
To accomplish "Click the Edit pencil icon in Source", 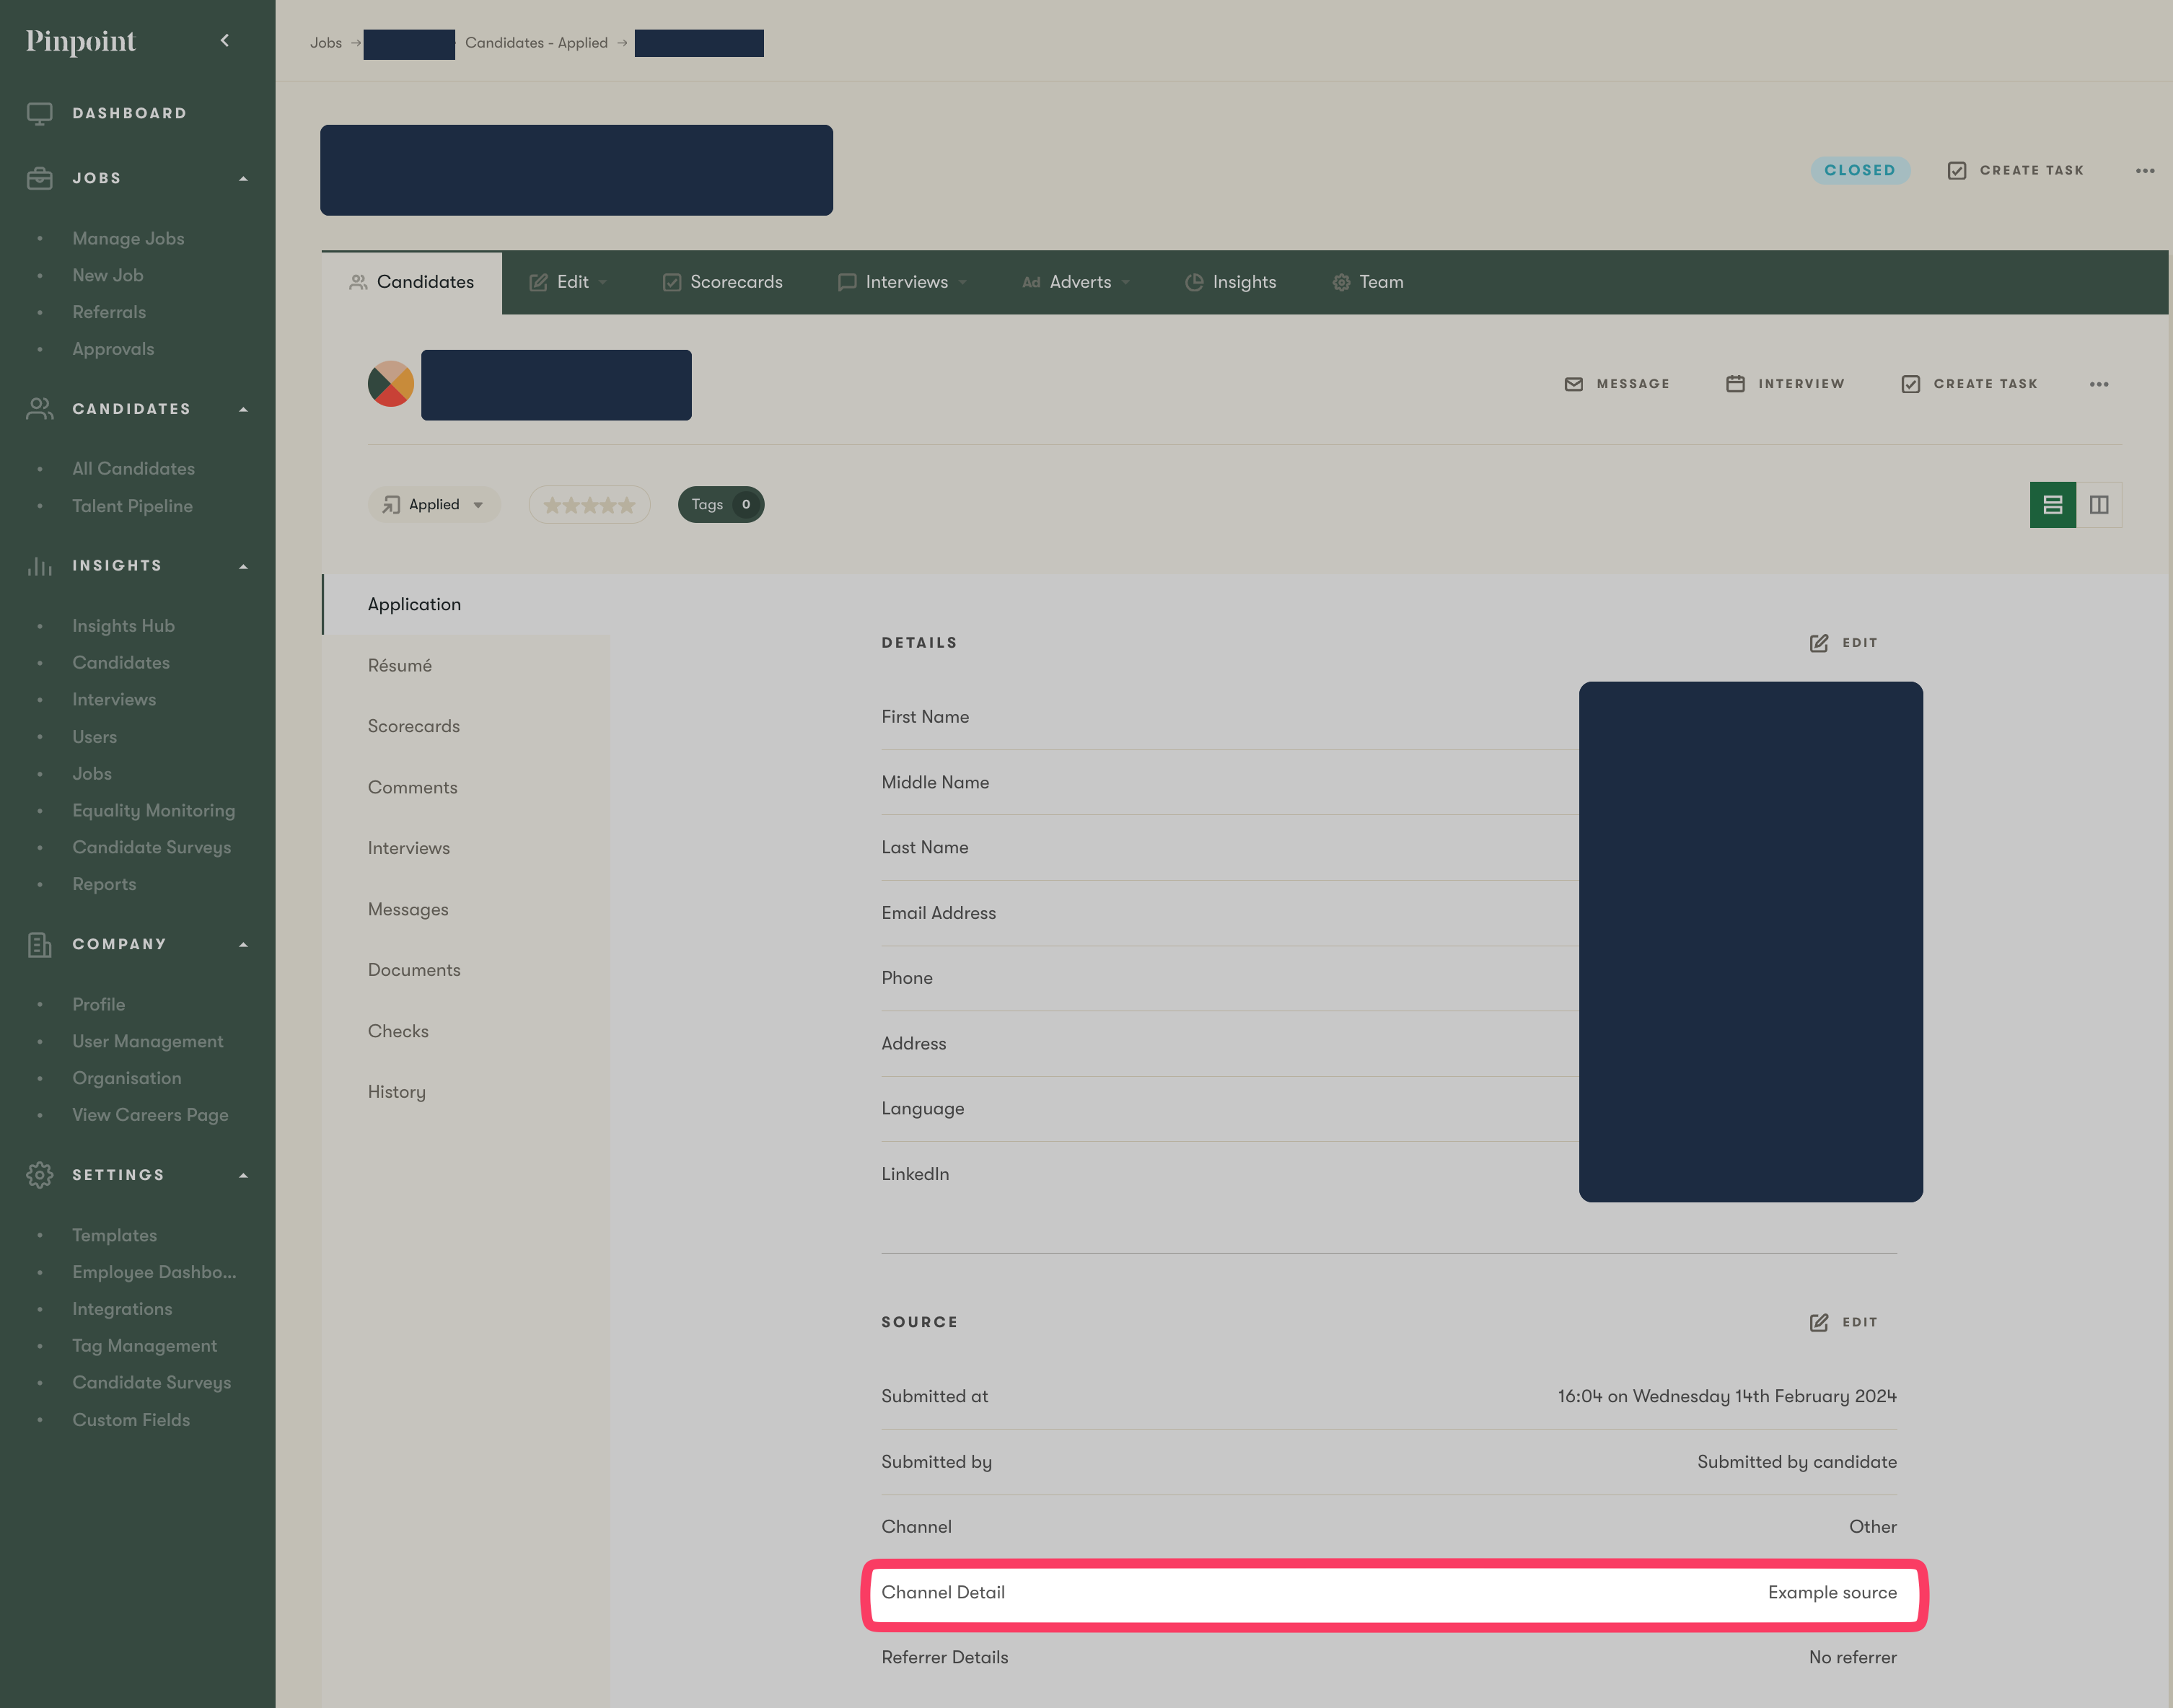I will (x=1819, y=1322).
